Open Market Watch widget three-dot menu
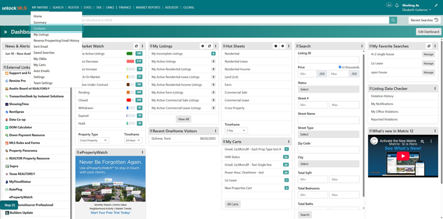The width and height of the screenshot is (443, 219). pyautogui.click(x=142, y=46)
